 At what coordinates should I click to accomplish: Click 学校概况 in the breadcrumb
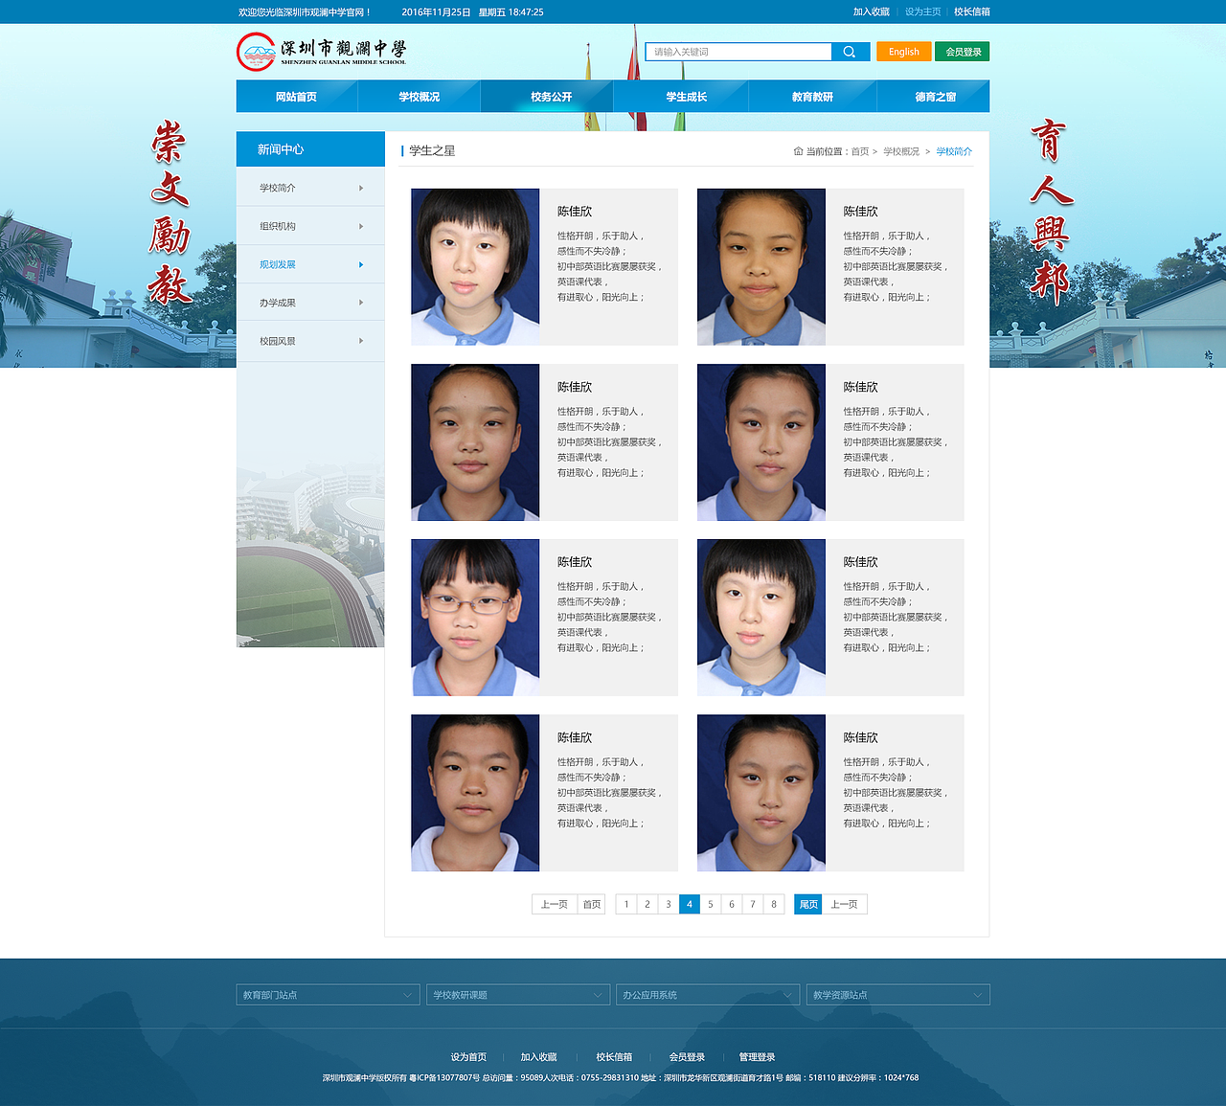(901, 151)
